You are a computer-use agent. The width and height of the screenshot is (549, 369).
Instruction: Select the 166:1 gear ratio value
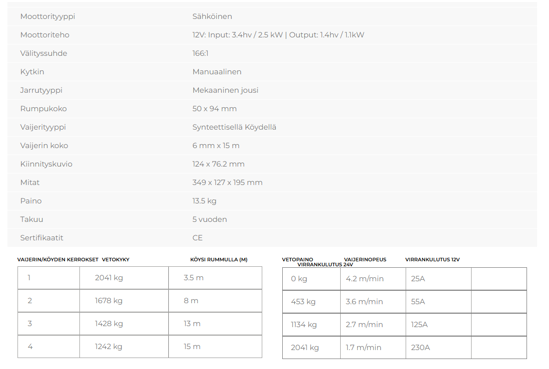[x=200, y=53]
